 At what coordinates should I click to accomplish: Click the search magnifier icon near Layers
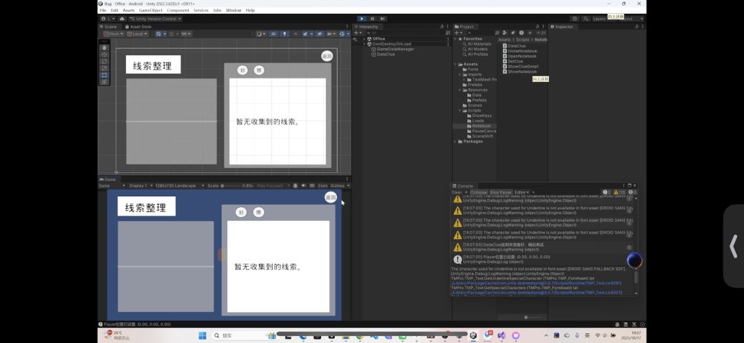tap(586, 19)
